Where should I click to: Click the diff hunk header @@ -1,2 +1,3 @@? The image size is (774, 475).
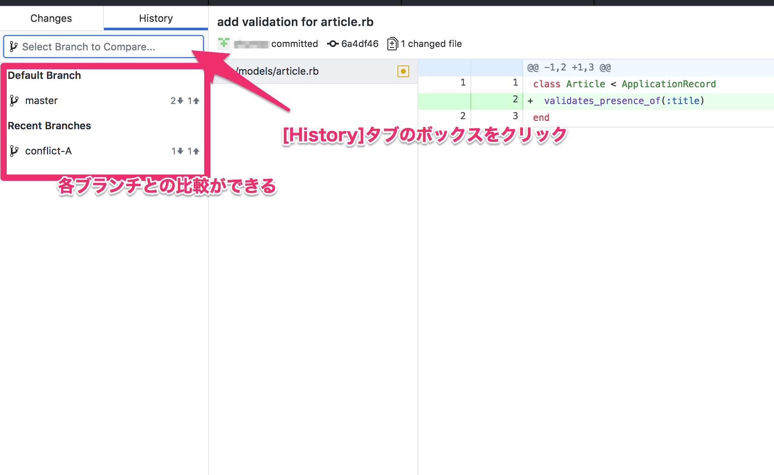point(569,68)
